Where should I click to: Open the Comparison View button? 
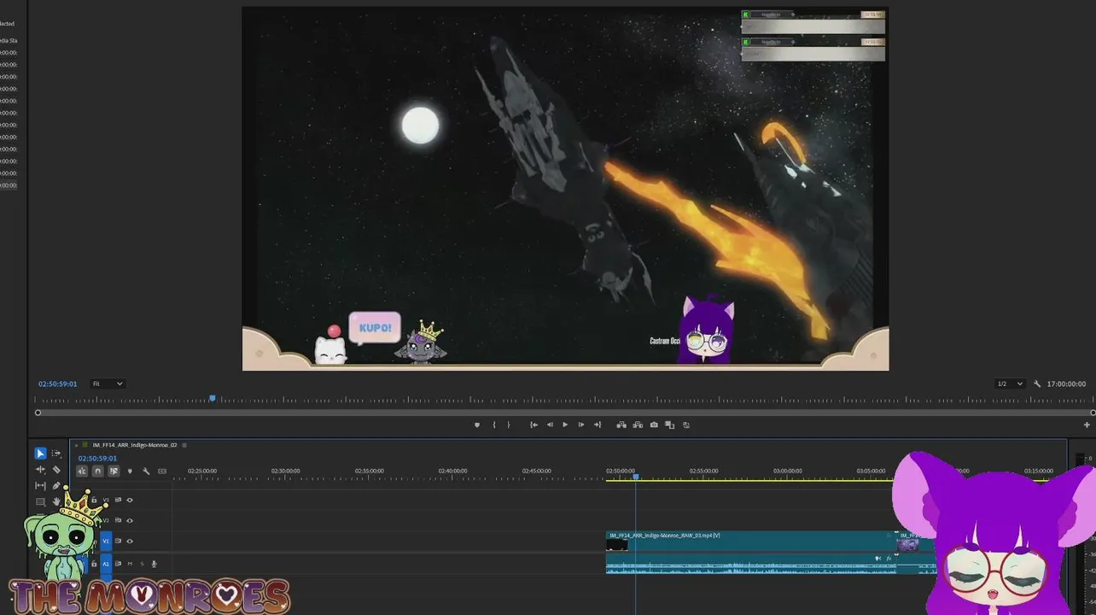[670, 425]
